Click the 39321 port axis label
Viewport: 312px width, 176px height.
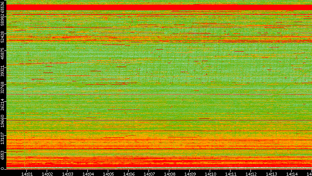pos(3,70)
